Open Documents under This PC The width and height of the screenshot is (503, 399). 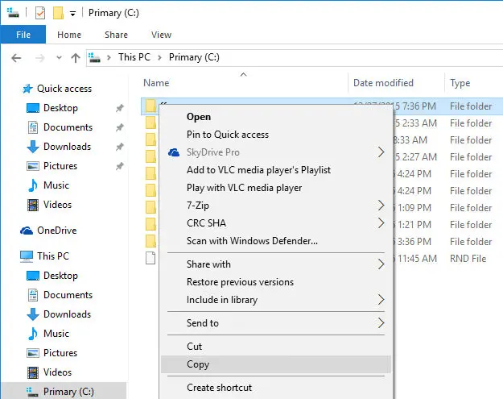(x=68, y=295)
